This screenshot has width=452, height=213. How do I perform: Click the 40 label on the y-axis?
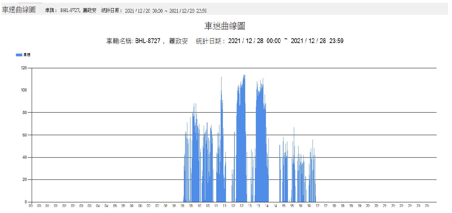tap(25, 157)
